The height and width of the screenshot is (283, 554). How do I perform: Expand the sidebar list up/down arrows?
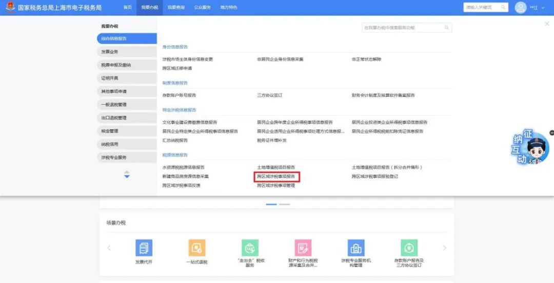[127, 175]
